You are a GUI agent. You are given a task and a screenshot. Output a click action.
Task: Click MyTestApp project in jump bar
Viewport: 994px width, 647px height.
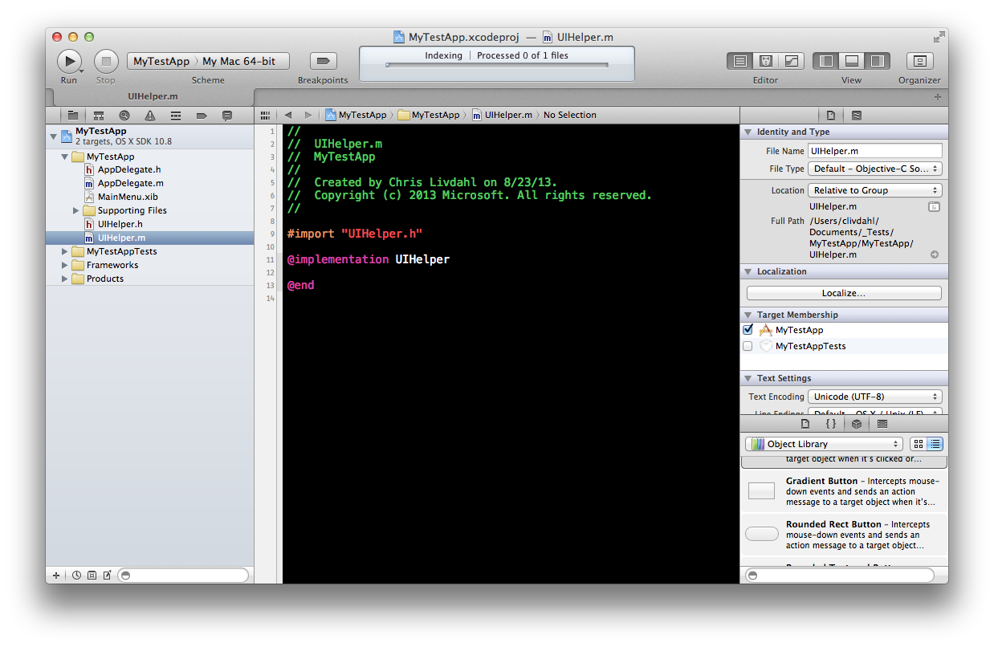pyautogui.click(x=356, y=115)
